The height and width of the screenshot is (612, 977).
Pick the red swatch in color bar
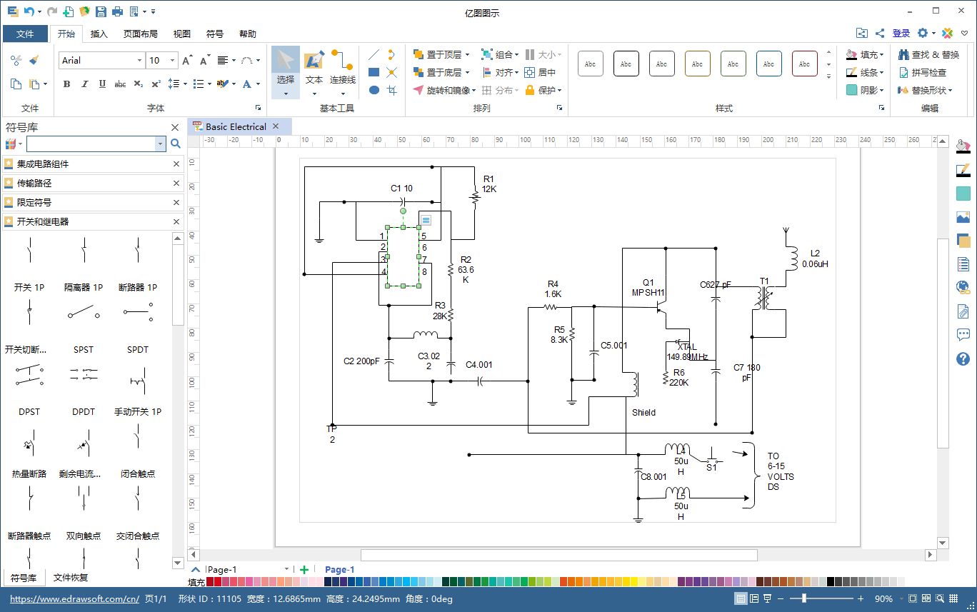pos(219,582)
